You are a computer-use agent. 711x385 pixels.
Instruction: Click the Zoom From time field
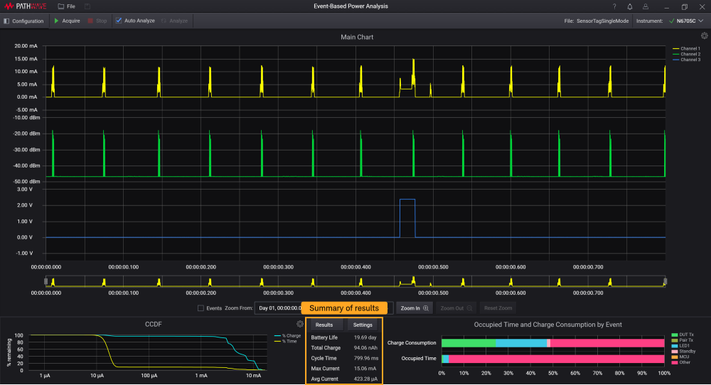tap(279, 308)
